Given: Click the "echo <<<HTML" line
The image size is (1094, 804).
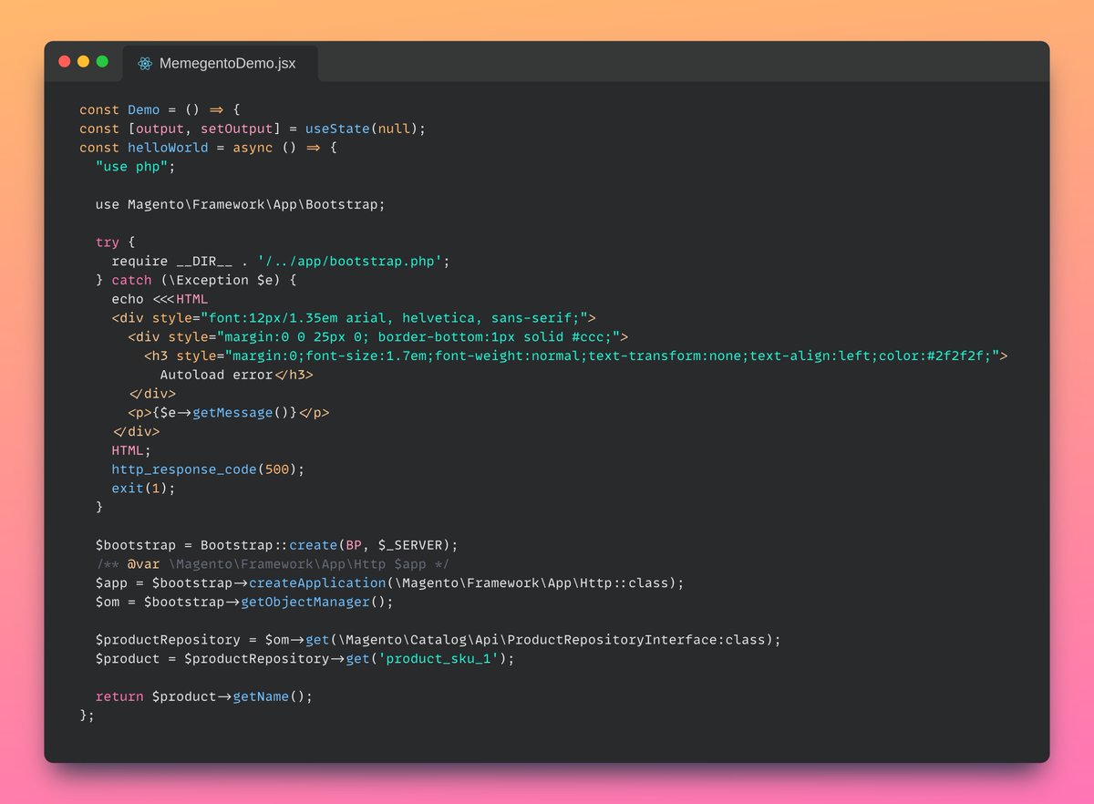Looking at the screenshot, I should 160,299.
